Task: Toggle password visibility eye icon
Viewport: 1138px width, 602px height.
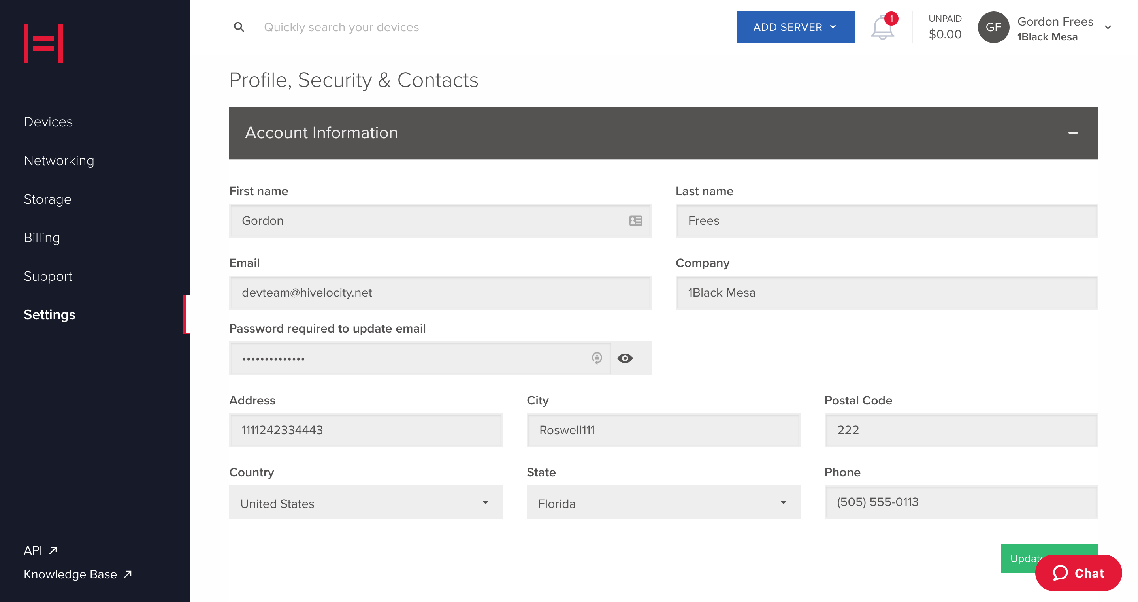Action: [x=625, y=358]
